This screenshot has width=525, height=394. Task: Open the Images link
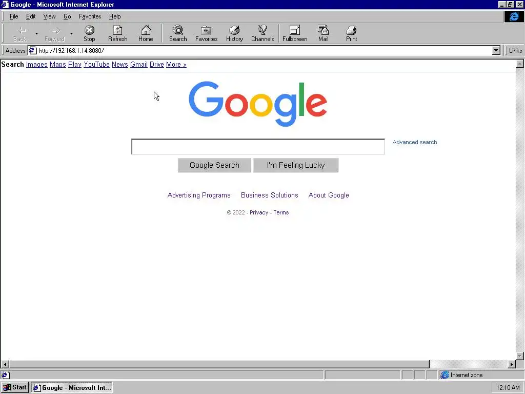(36, 64)
